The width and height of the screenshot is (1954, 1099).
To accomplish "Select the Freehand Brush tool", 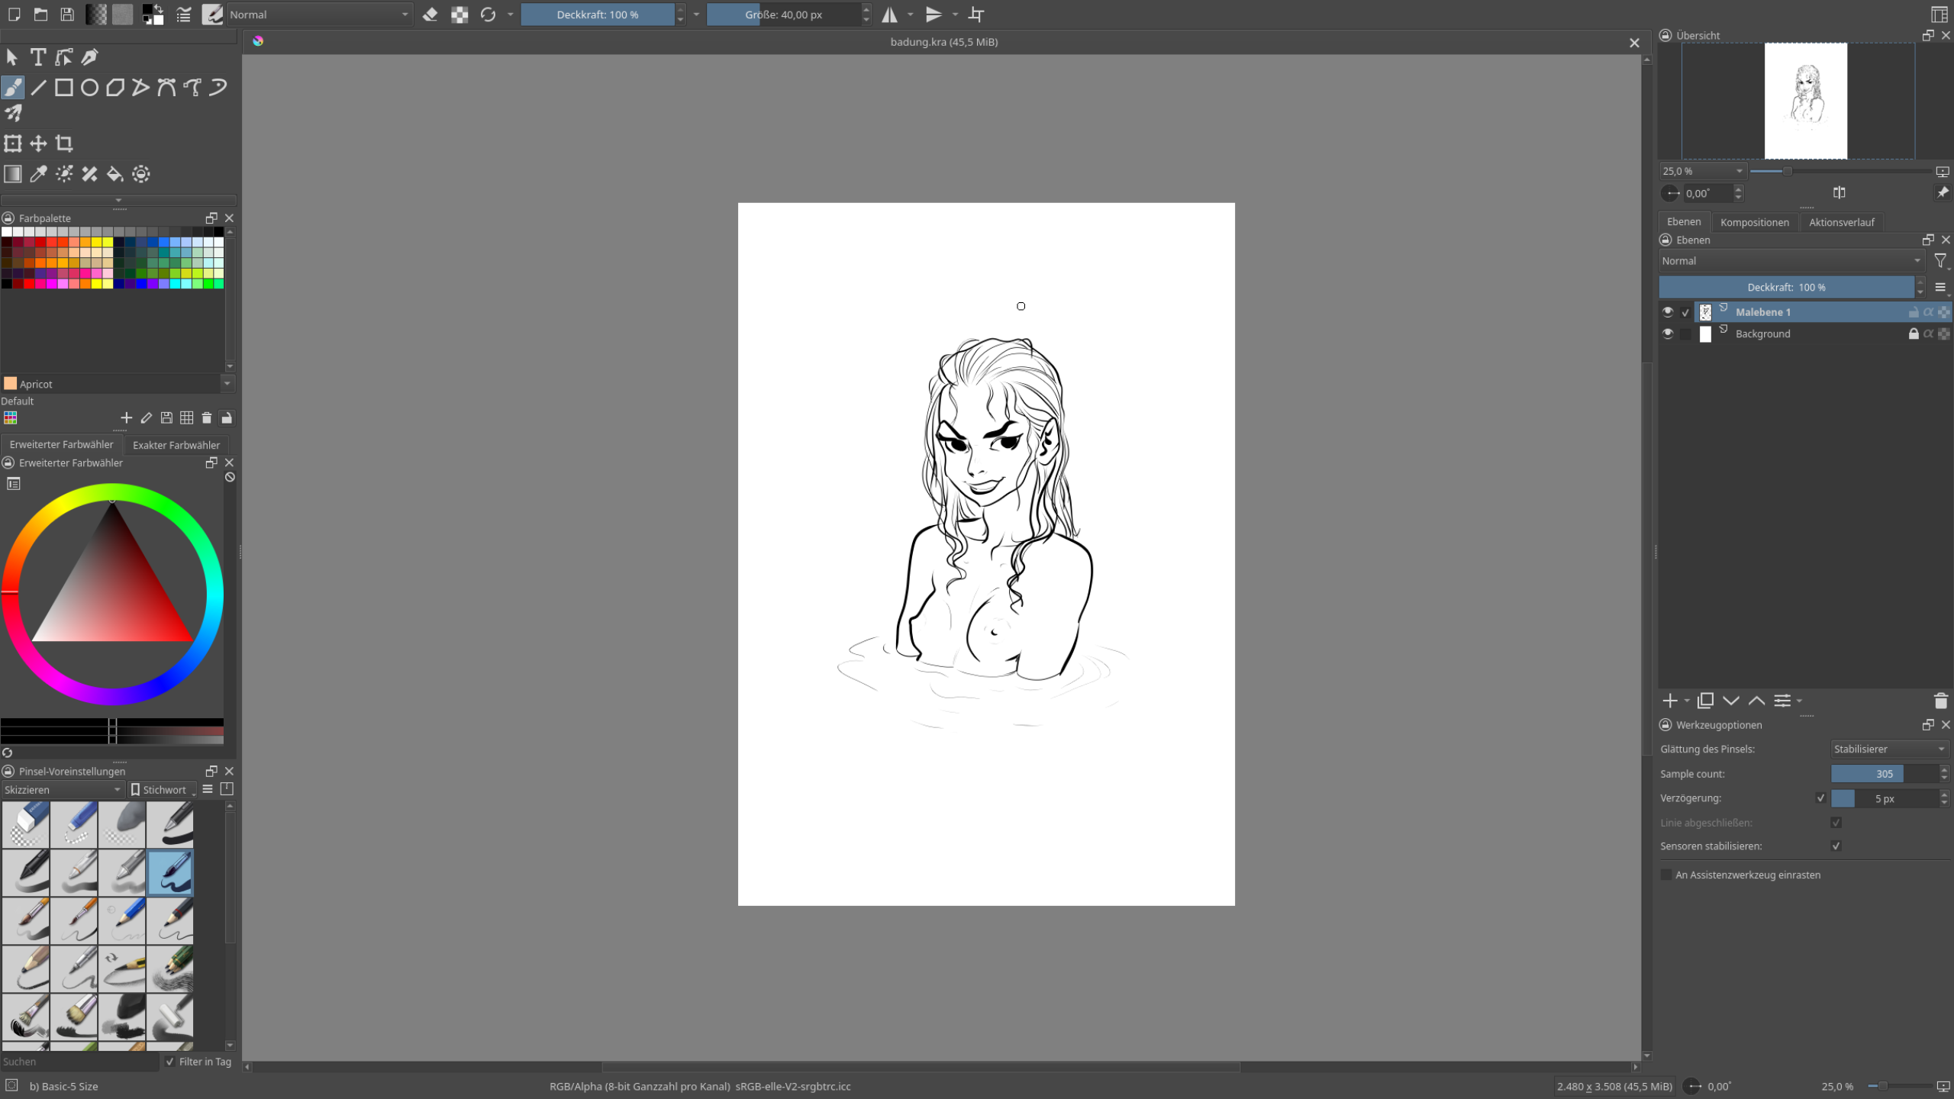I will [13, 88].
